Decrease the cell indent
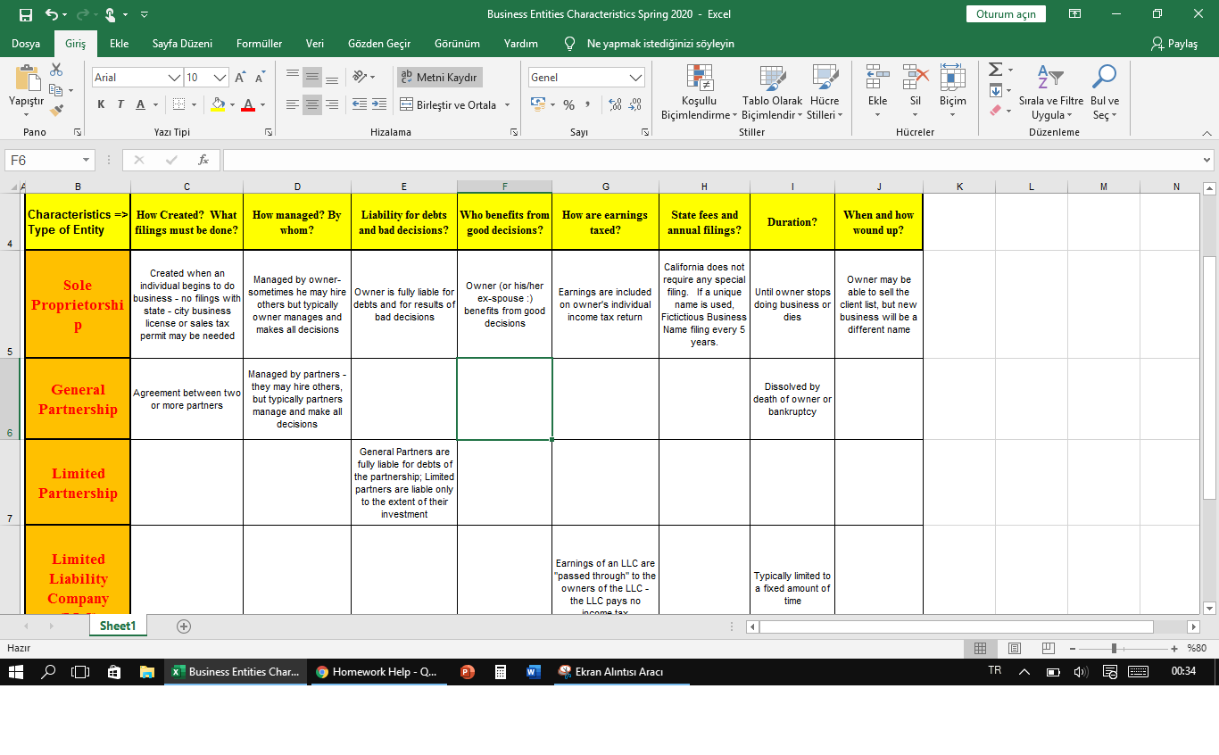 click(x=359, y=104)
